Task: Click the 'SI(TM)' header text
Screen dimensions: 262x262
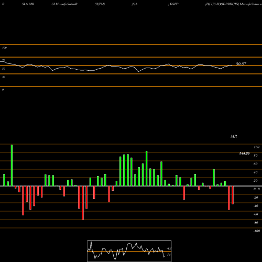Action: (x=100, y=4)
